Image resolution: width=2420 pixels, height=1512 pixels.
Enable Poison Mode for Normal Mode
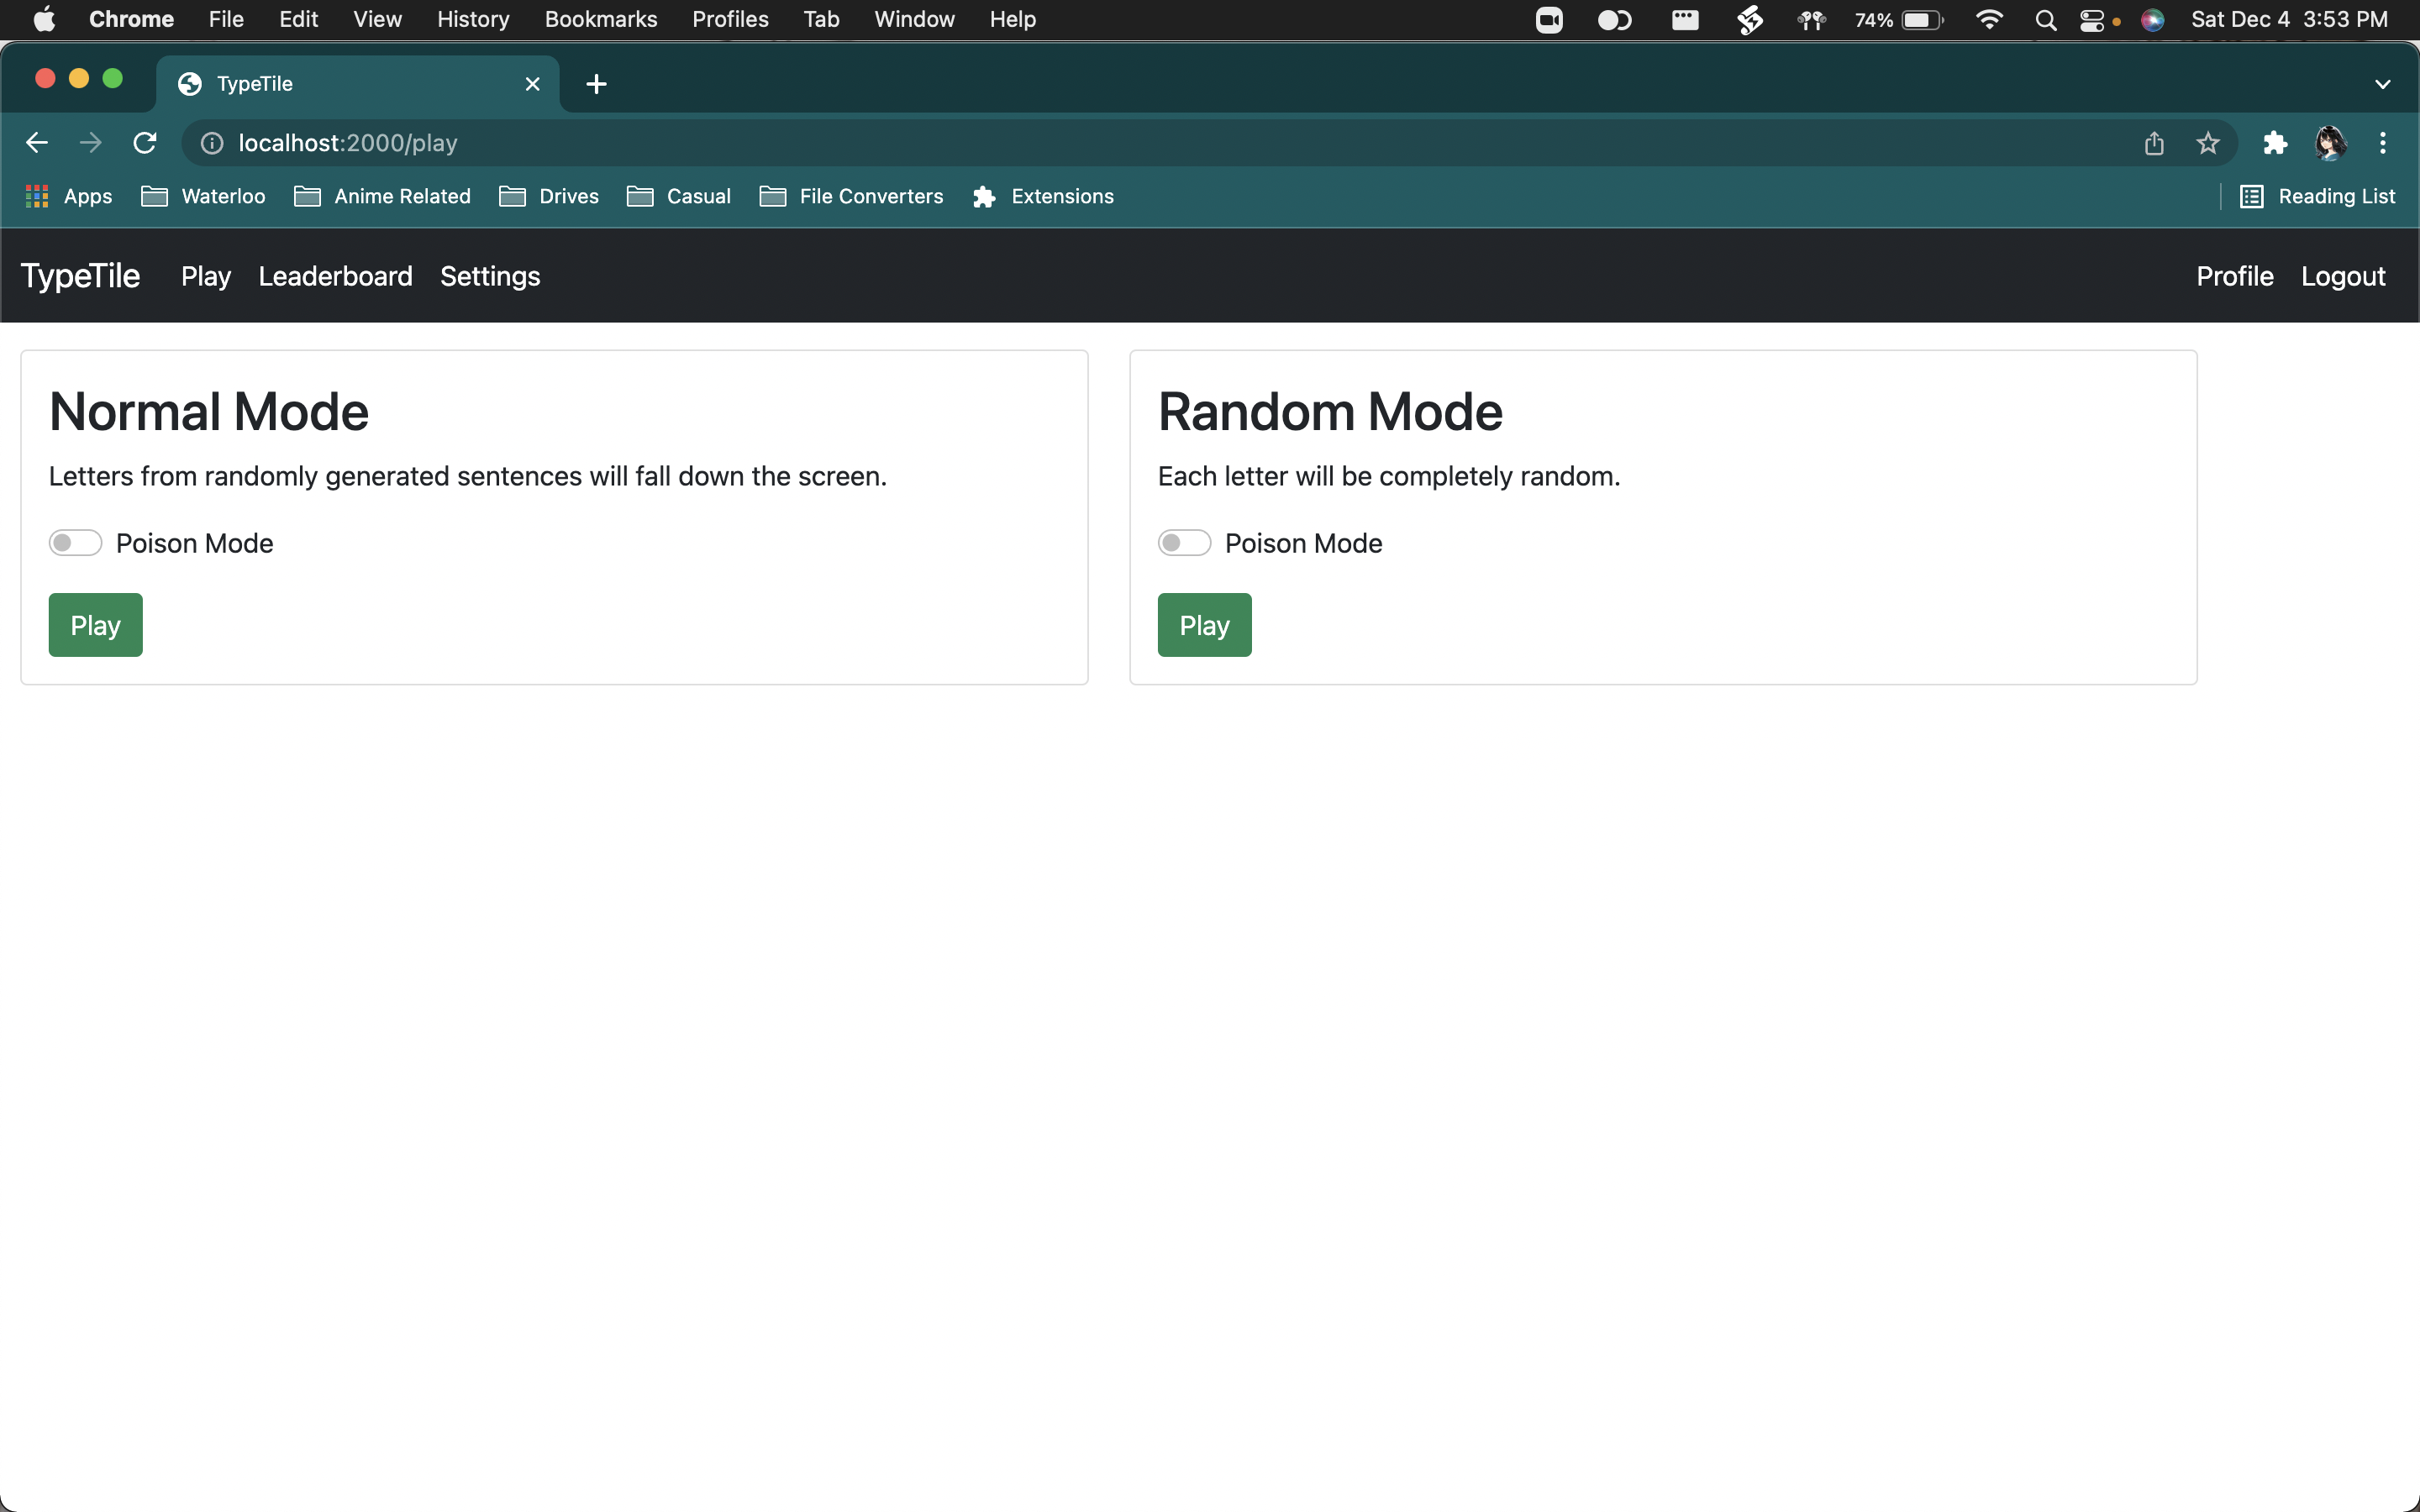click(75, 543)
